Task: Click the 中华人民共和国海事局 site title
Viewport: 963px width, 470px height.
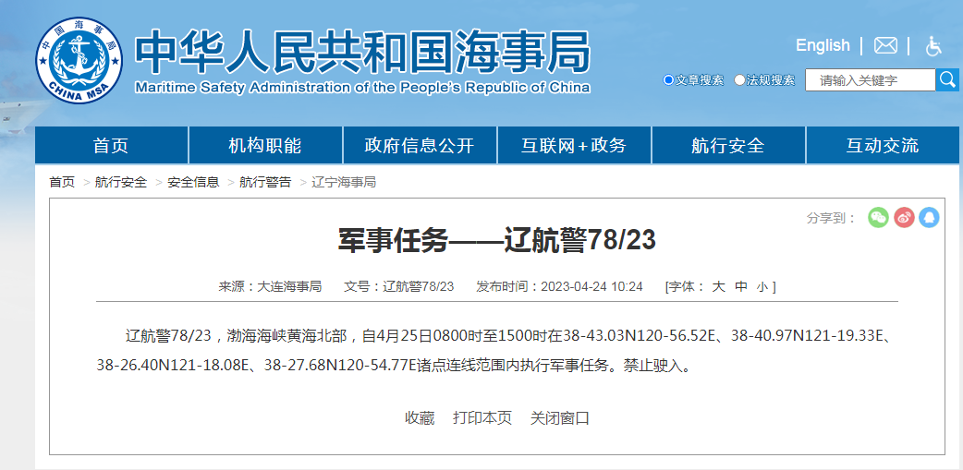Action: (x=362, y=52)
